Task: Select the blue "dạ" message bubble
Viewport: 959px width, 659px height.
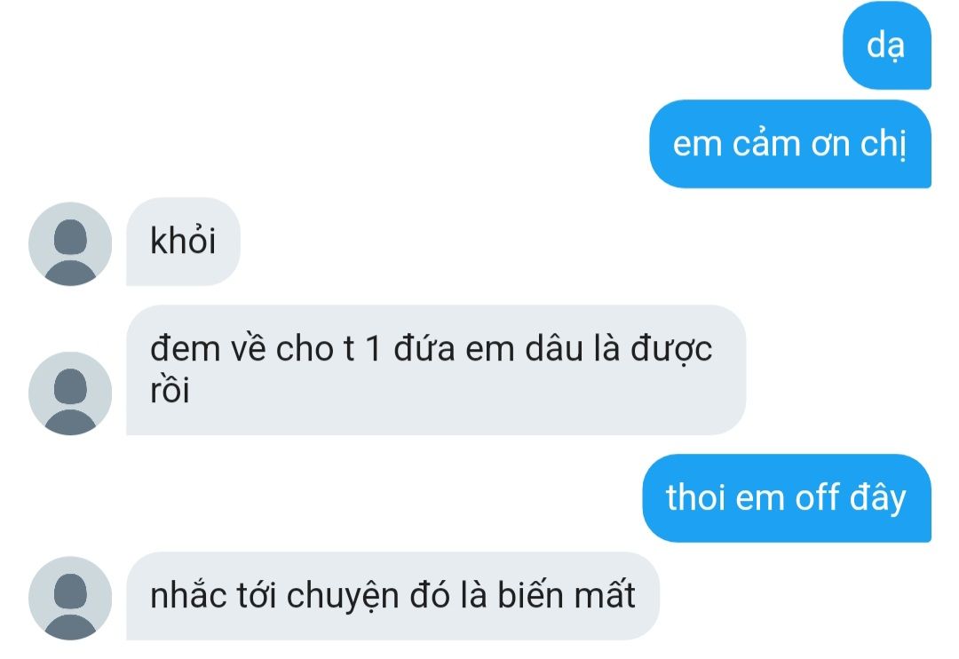Action: (x=887, y=46)
